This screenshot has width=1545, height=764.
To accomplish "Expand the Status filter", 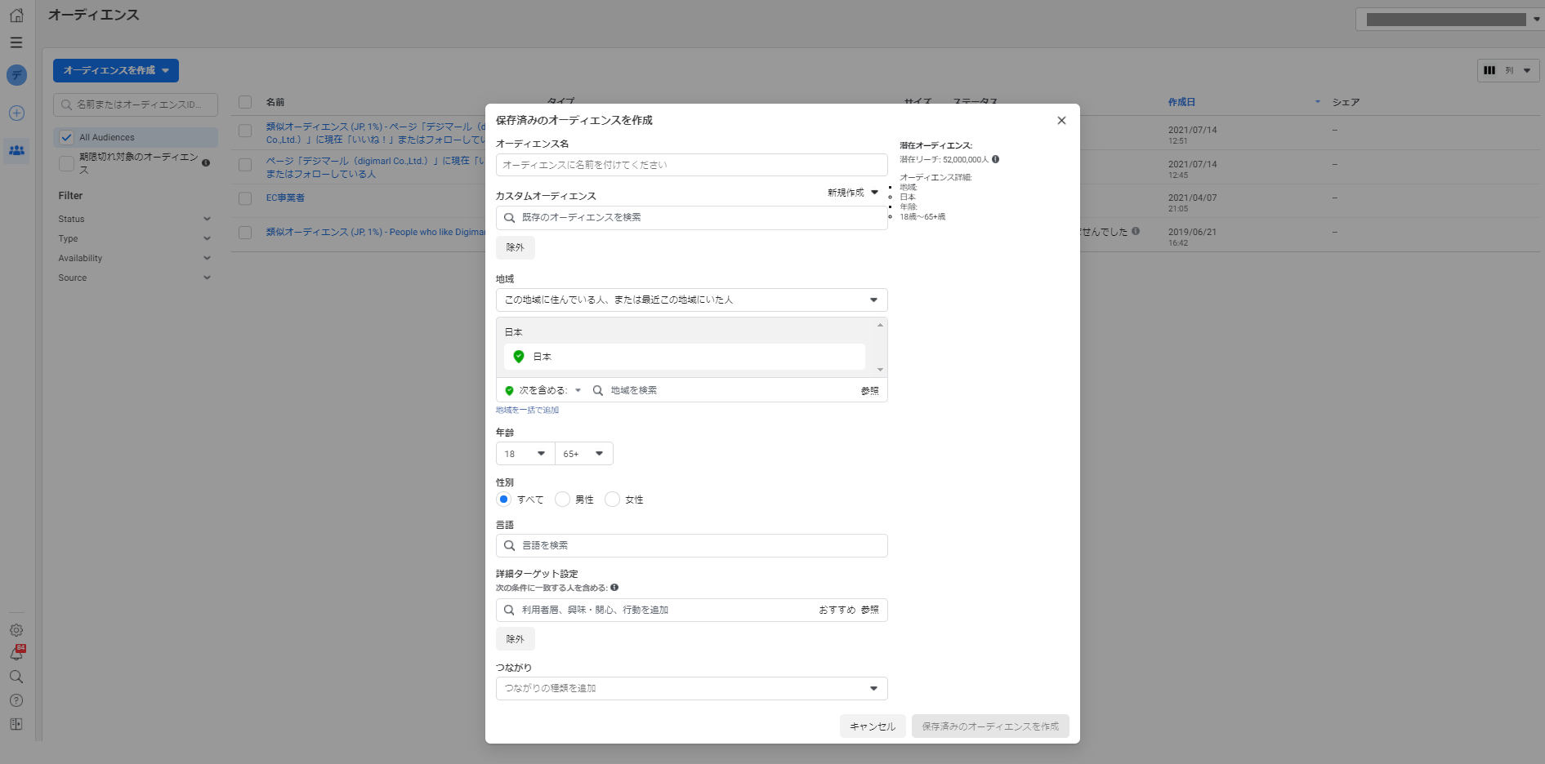I will pos(135,219).
